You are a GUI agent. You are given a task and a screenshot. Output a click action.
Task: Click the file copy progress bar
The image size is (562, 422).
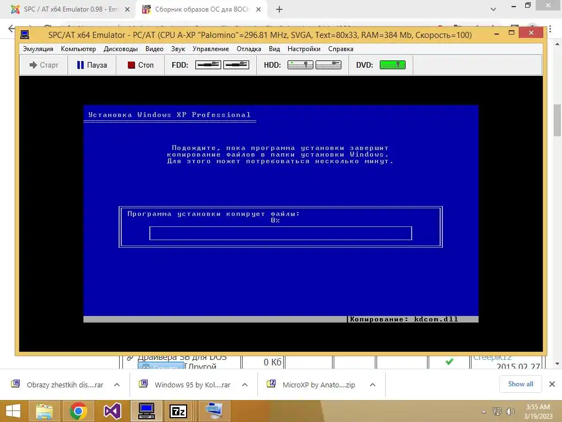(x=280, y=233)
